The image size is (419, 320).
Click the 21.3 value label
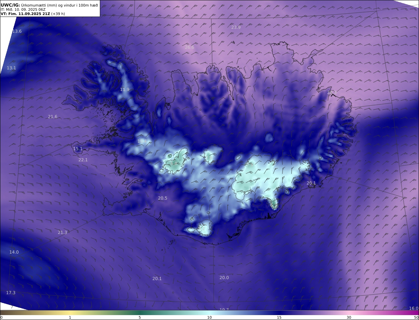[63, 233]
